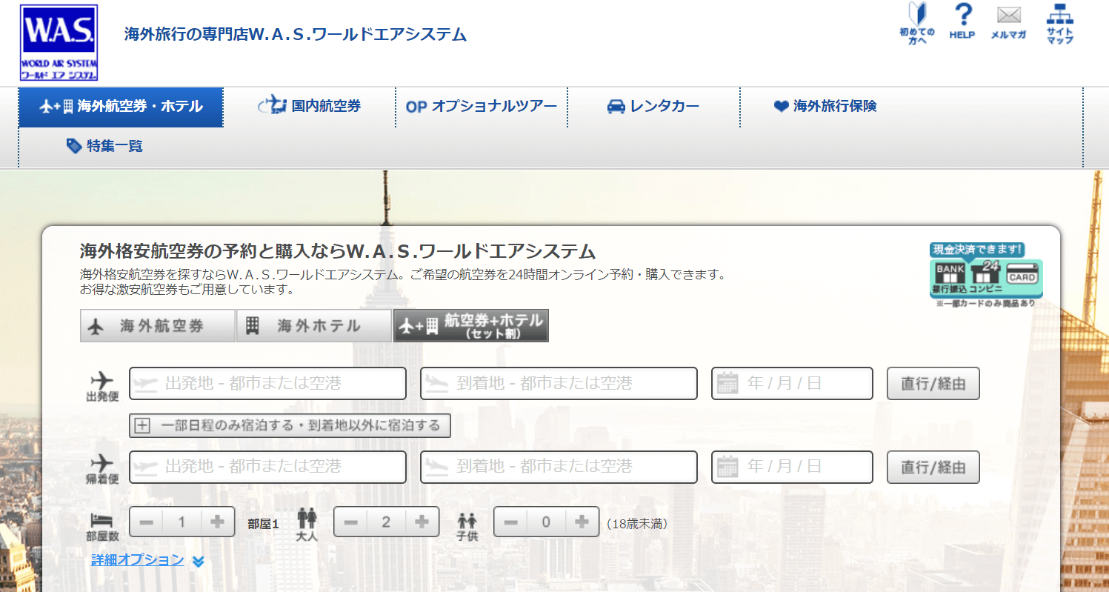Decrease the 部屋数 room count
Image resolution: width=1109 pixels, height=592 pixels.
tap(147, 522)
